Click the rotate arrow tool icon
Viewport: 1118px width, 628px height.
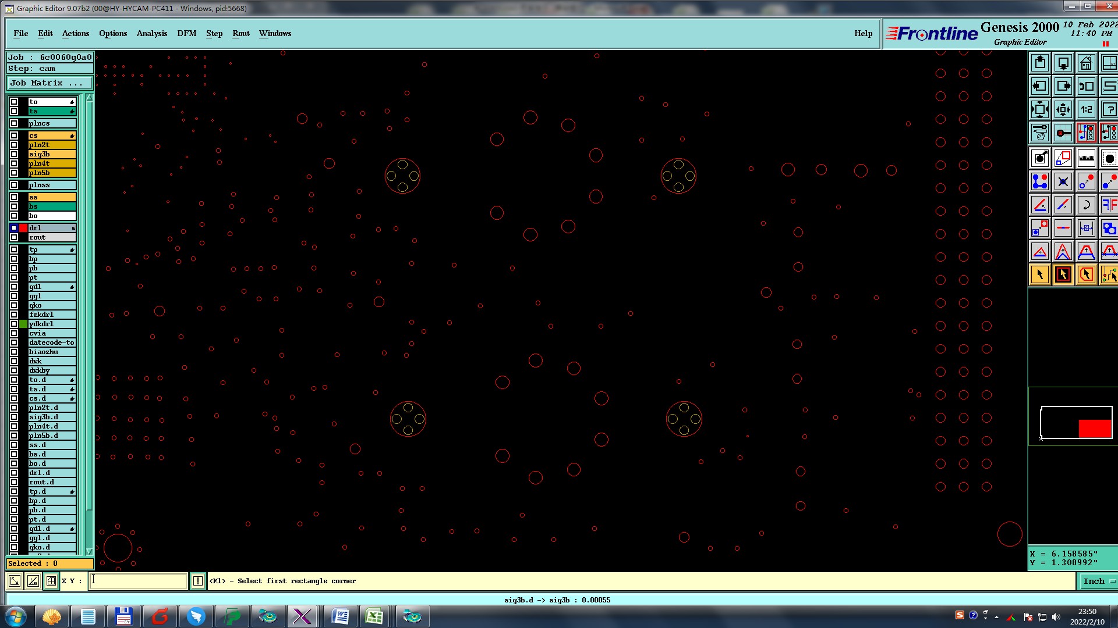(x=1086, y=205)
